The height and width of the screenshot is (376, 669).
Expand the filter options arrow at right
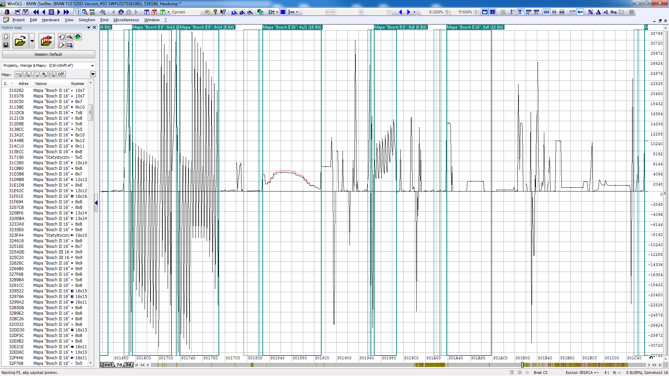point(93,74)
